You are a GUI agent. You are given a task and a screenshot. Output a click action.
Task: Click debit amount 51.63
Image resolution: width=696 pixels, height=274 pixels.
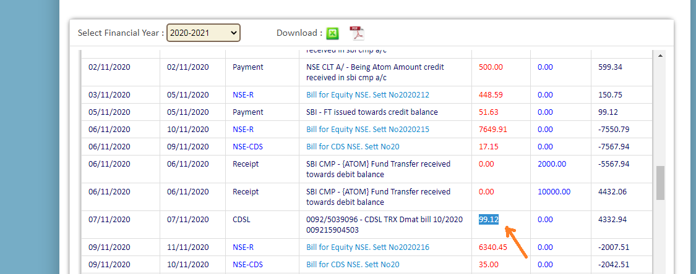coord(488,112)
